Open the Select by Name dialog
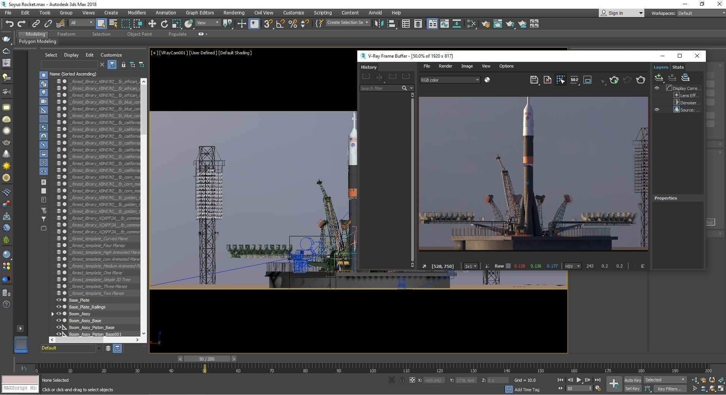Viewport: 726px width, 395px height. click(x=113, y=24)
